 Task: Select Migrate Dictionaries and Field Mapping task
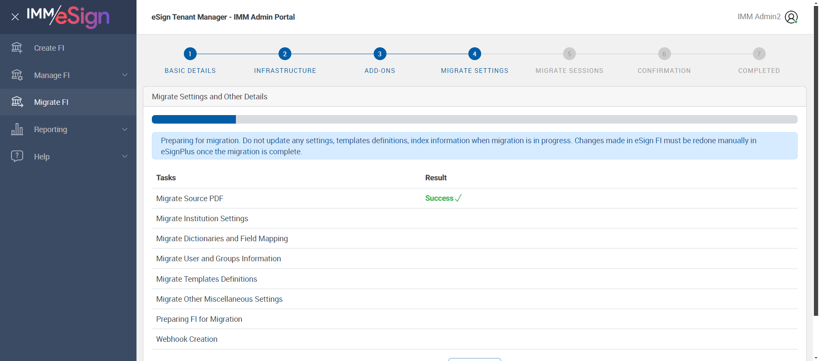222,239
